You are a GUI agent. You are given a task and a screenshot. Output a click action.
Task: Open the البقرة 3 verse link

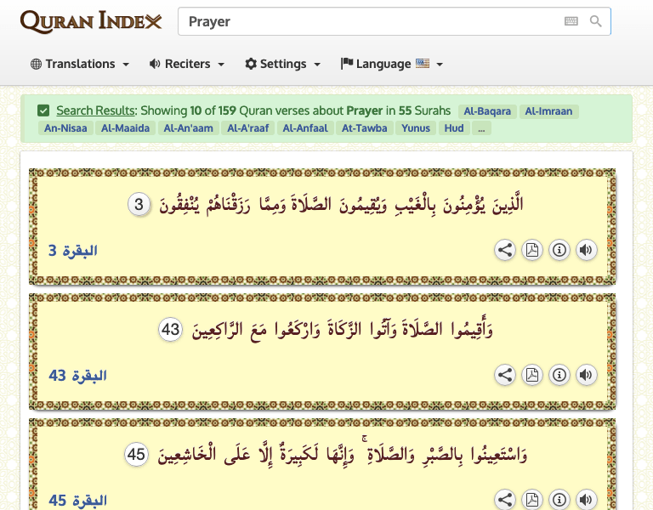pos(73,251)
